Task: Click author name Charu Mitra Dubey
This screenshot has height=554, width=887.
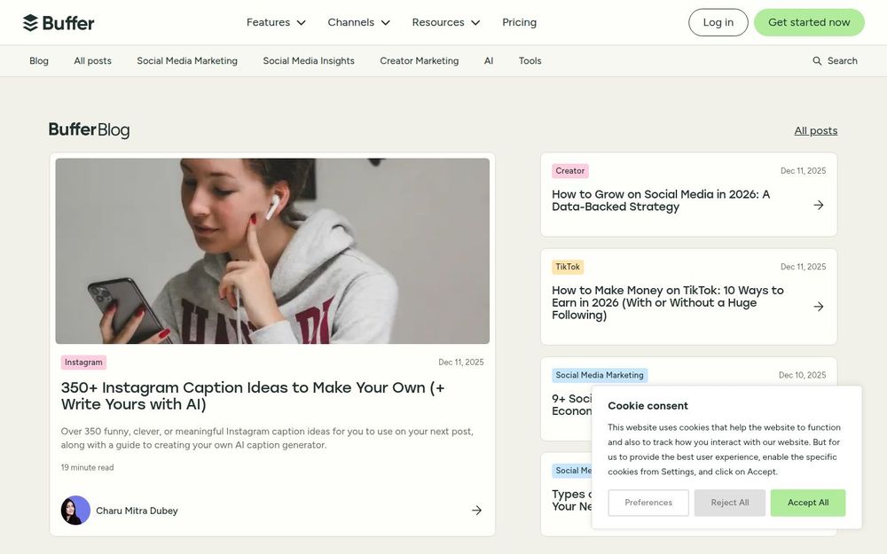Action: coord(137,511)
